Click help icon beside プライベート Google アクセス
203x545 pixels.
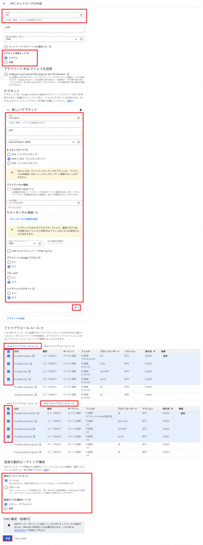click(x=39, y=258)
